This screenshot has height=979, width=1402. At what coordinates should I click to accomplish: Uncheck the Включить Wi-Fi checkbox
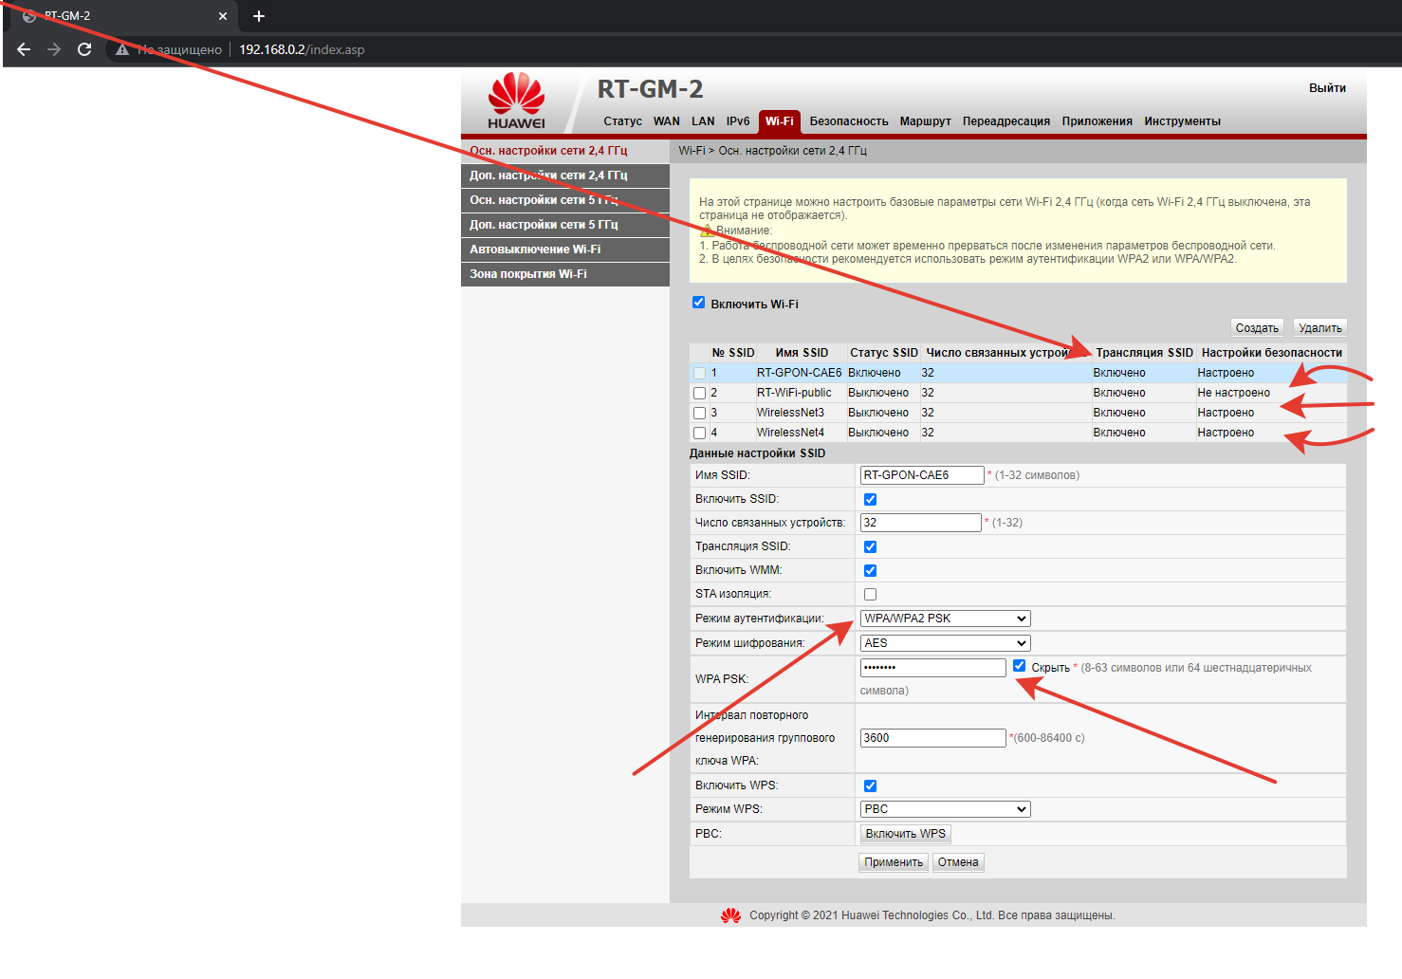tap(699, 303)
